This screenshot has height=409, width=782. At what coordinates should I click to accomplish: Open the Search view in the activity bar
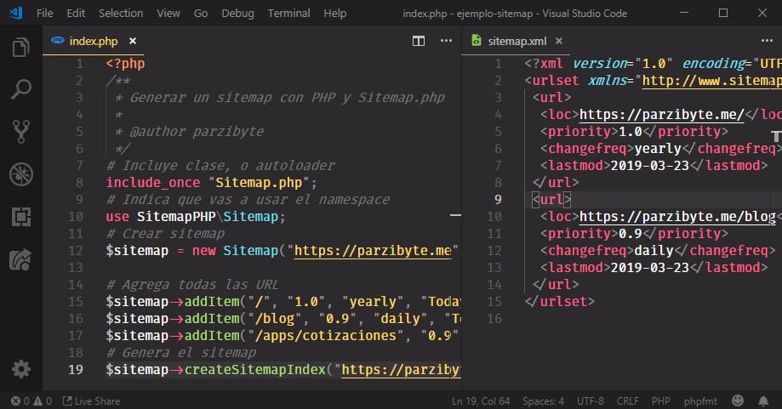pos(21,89)
